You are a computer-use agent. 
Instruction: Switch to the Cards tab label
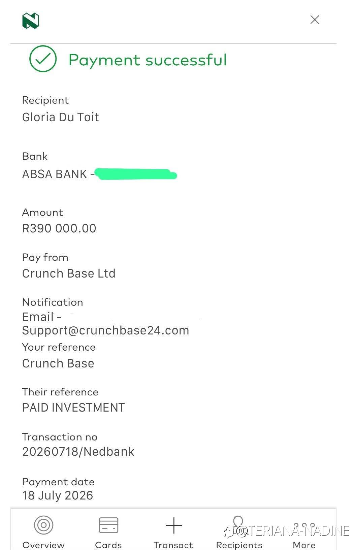pos(108,545)
